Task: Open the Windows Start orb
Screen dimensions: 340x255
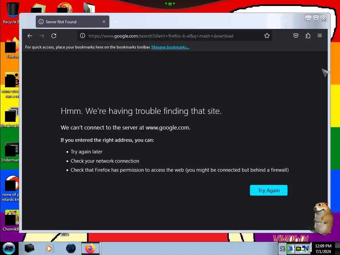Action: [x=9, y=248]
